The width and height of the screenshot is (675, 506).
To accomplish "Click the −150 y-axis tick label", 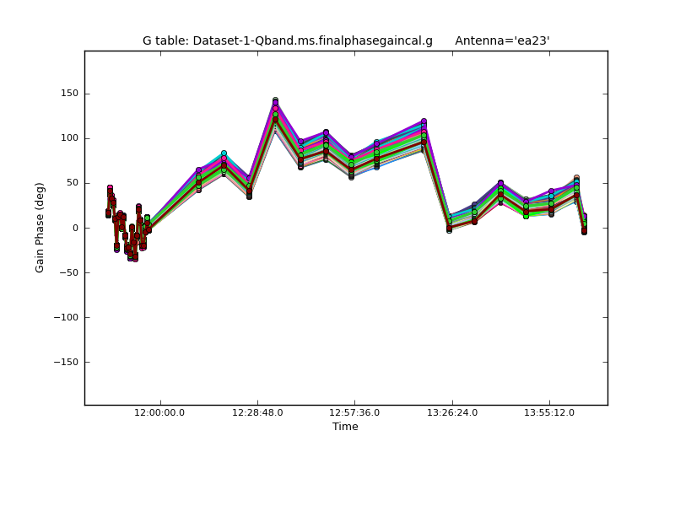I will point(67,362).
